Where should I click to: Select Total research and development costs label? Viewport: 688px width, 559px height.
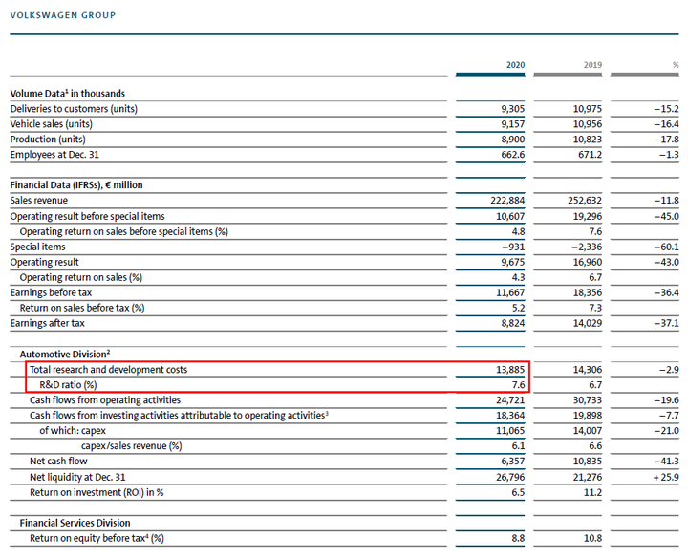pyautogui.click(x=108, y=370)
